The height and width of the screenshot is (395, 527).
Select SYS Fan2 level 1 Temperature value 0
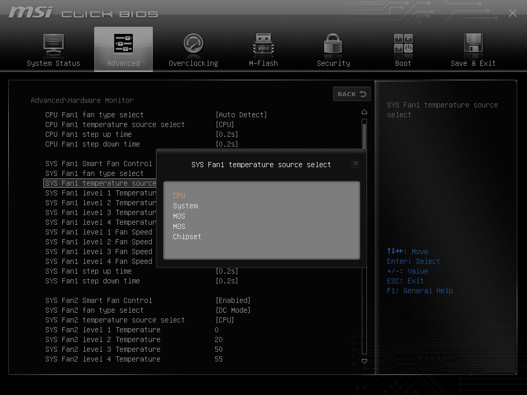click(x=217, y=330)
